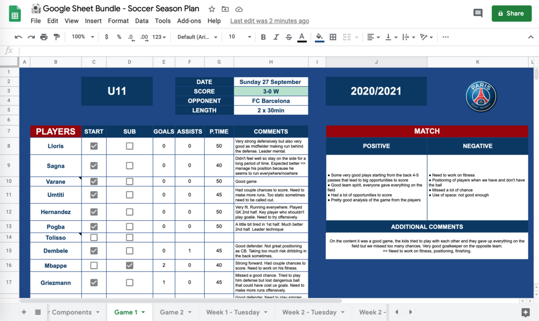The width and height of the screenshot is (539, 321).
Task: Switch to Week 2 - Tuesday tab
Action: pos(309,312)
